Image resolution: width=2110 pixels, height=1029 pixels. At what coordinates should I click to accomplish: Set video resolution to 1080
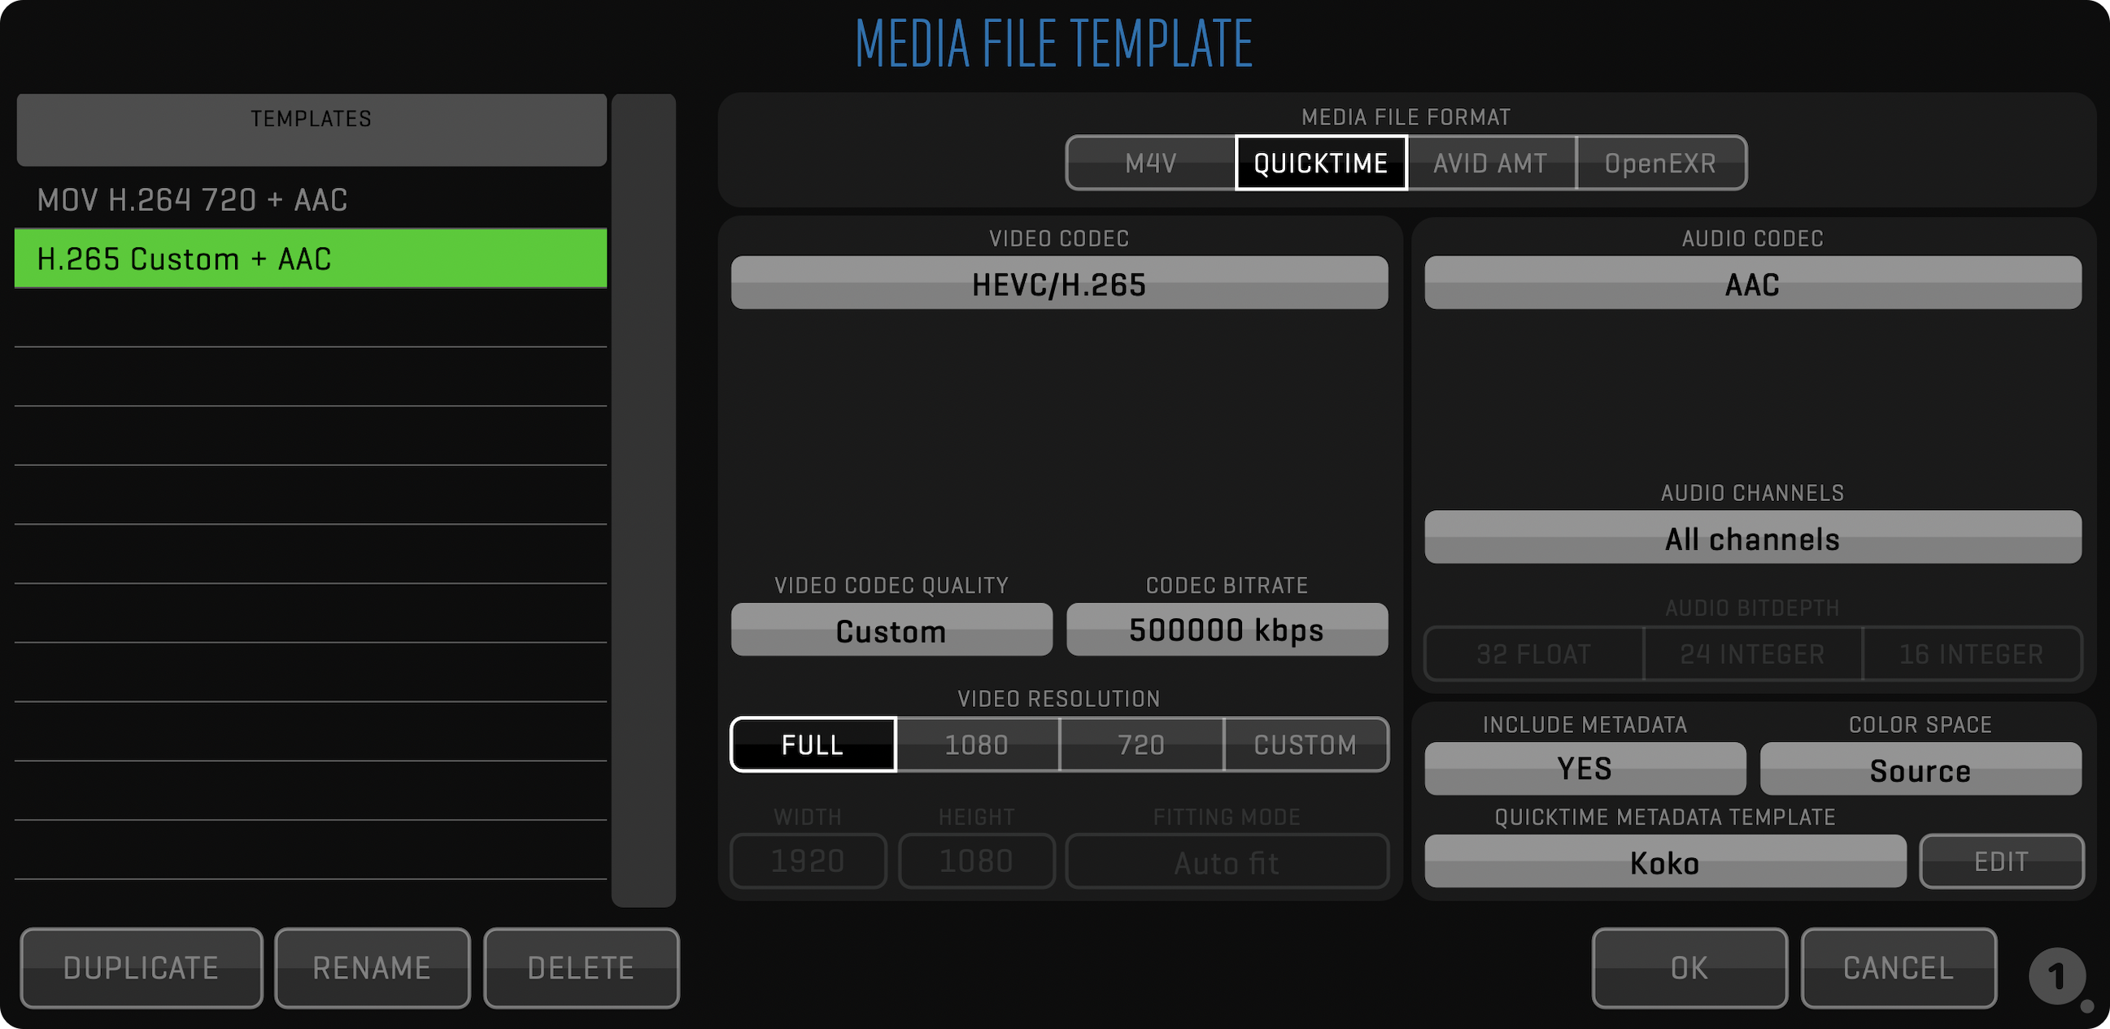[976, 745]
